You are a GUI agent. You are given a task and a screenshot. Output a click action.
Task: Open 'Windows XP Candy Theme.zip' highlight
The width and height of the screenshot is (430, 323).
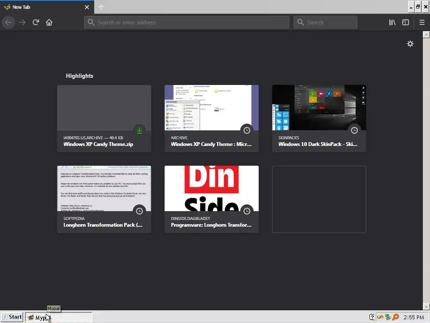[98, 144]
